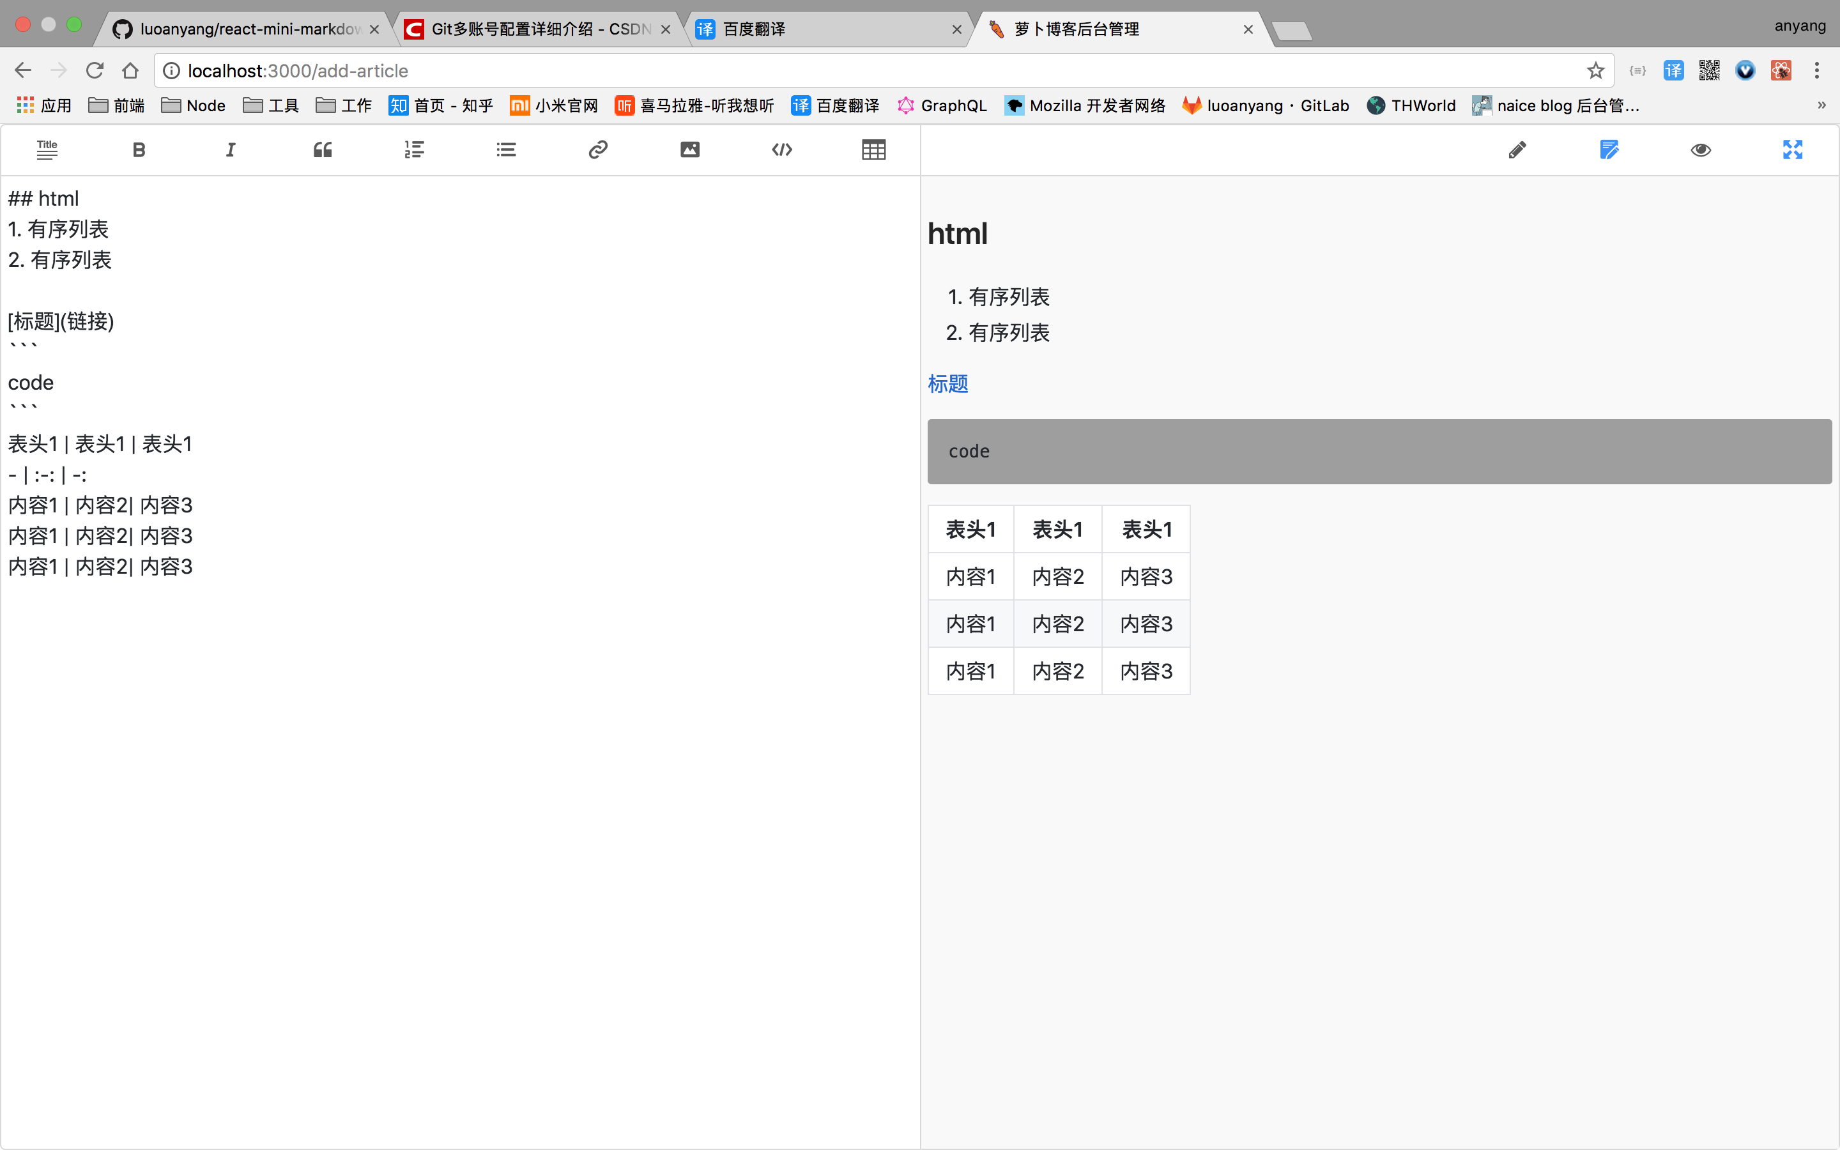Insert a code block
Image resolution: width=1840 pixels, height=1150 pixels.
[781, 150]
